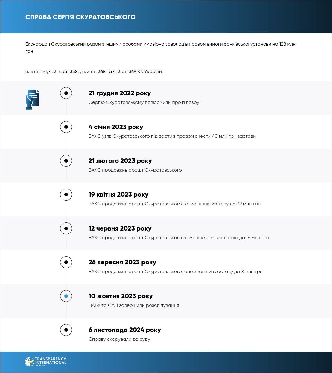Click the Transparency International Ukraine logo
Viewport: 332px width, 373px height.
click(45, 362)
